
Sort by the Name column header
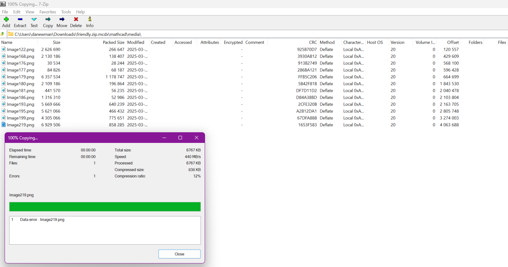(x=7, y=42)
